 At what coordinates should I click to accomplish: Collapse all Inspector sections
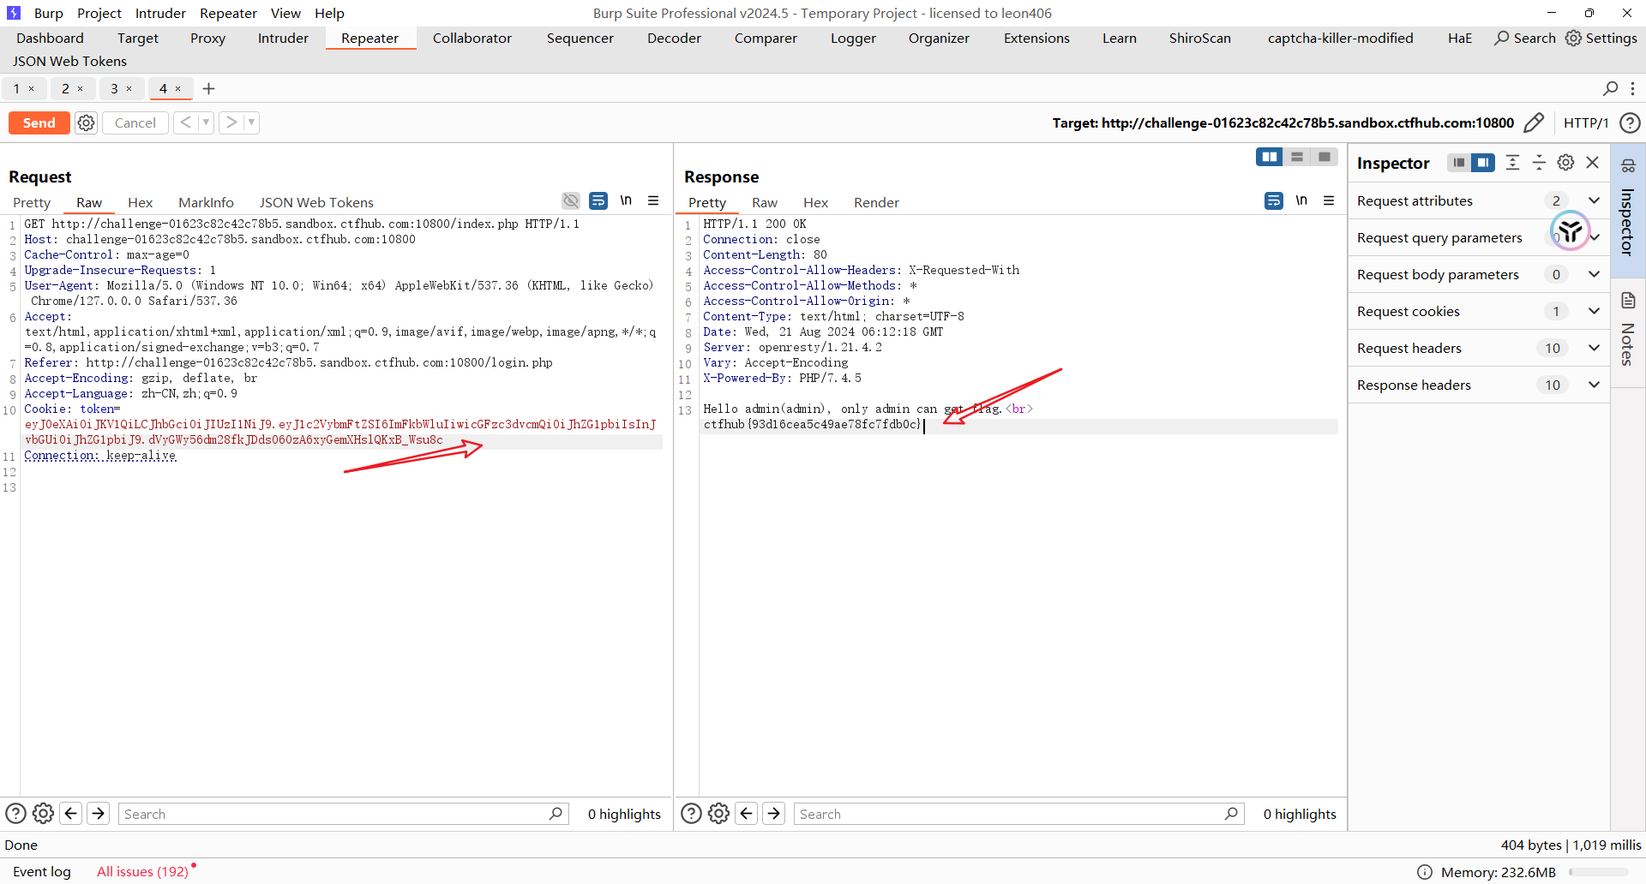(x=1539, y=163)
